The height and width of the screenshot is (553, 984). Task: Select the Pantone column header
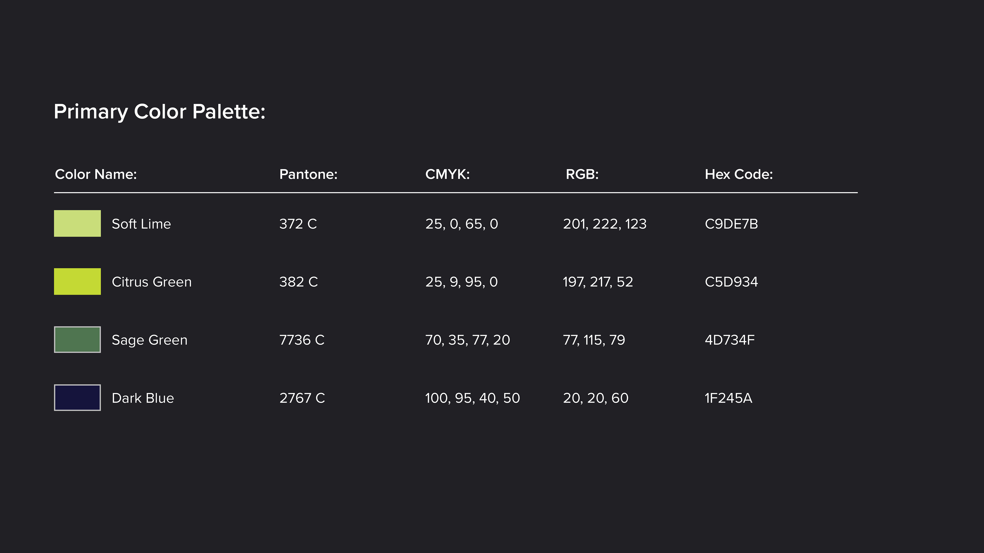pyautogui.click(x=308, y=174)
